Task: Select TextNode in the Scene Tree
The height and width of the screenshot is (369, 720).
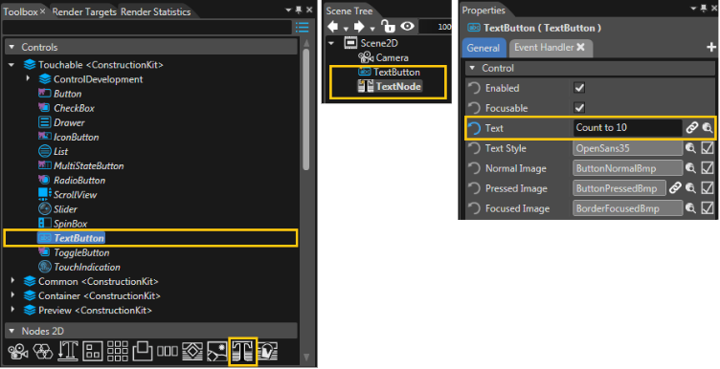Action: coord(397,86)
